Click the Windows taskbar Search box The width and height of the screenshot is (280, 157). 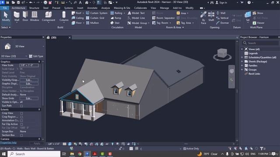(x=34, y=154)
